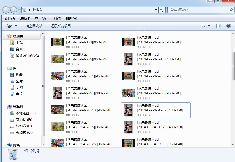
Task: Toggle the preview pane
Action: click(x=218, y=26)
